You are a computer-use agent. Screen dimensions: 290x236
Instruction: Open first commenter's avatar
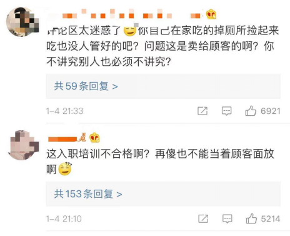pos(23,22)
